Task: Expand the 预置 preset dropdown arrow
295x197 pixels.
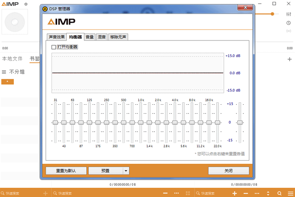Action: point(126,171)
